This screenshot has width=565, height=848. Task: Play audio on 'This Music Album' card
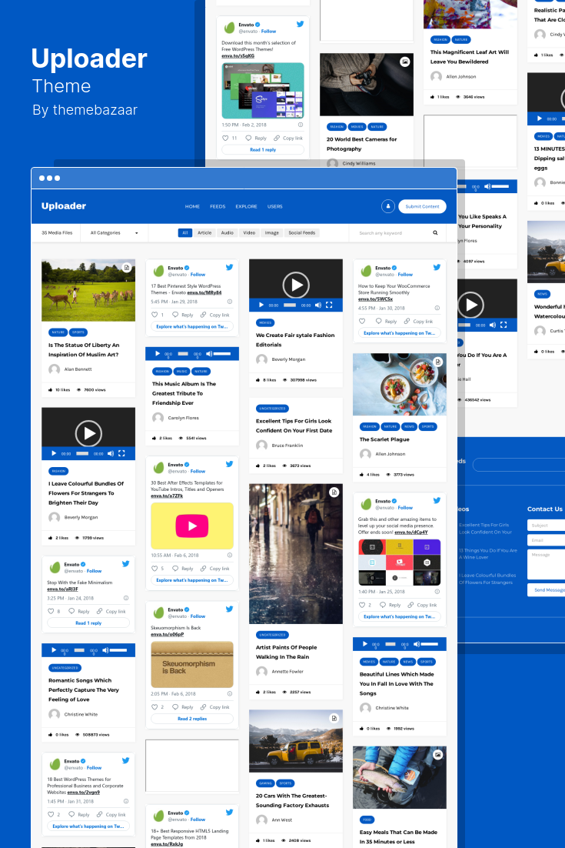point(157,354)
